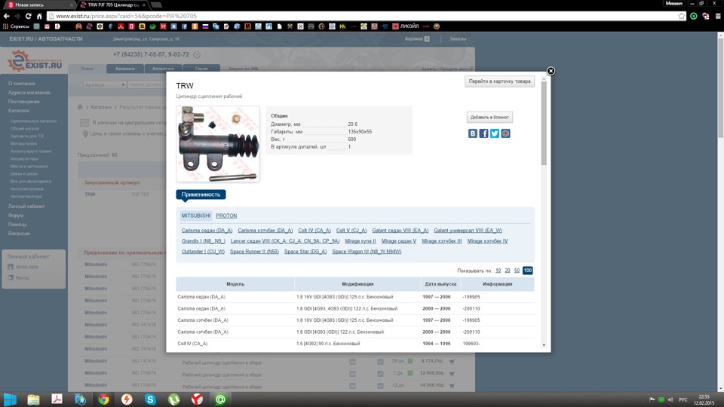Reload the page with refresh icon
724x407 pixels.
(x=28, y=16)
